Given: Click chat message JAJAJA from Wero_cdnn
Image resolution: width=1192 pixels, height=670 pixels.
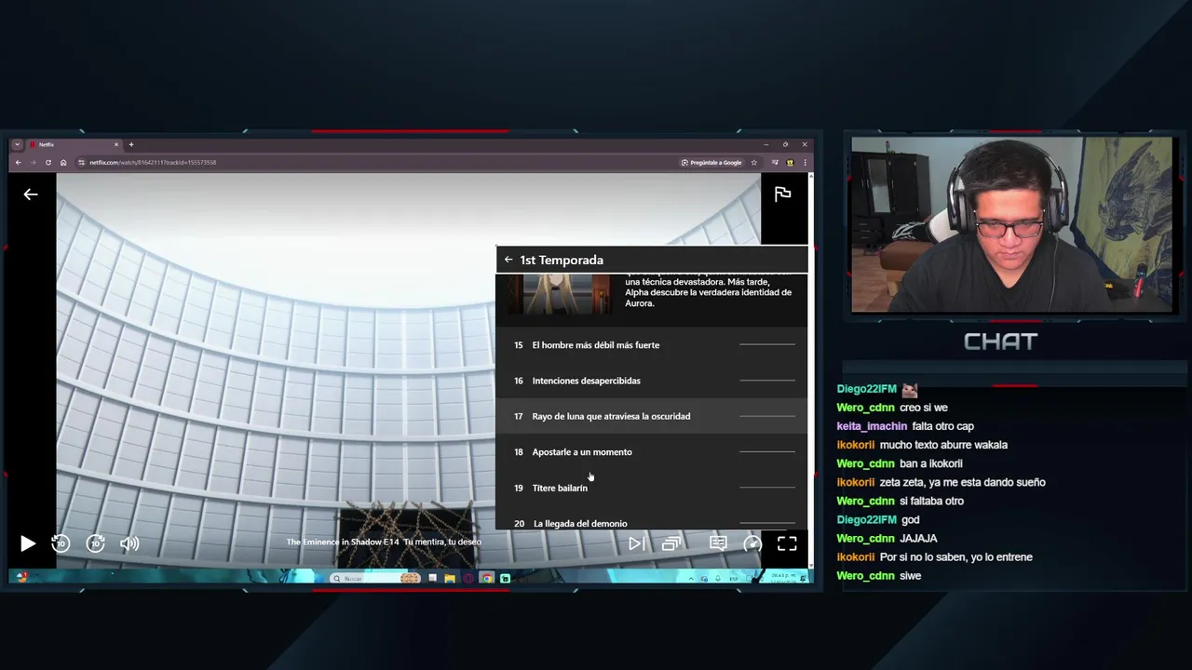Looking at the screenshot, I should [x=918, y=538].
